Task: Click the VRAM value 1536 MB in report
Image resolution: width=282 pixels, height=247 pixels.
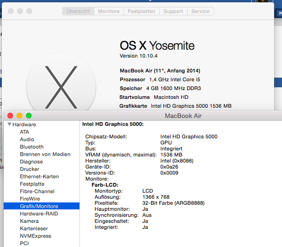Action: 171,155
